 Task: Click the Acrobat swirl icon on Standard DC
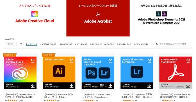(x=176, y=72)
